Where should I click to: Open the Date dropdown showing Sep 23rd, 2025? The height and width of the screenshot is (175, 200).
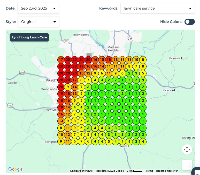(x=38, y=9)
